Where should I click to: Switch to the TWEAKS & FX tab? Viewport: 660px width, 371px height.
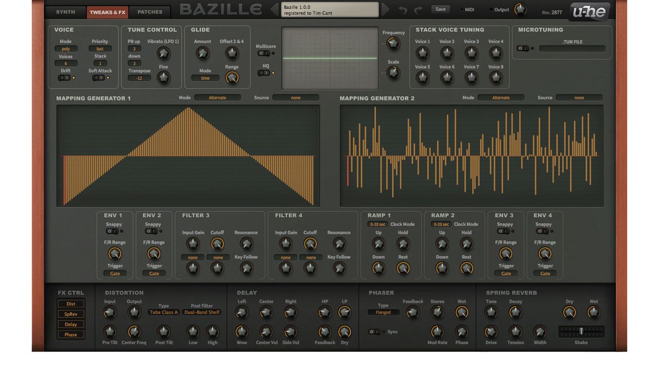point(108,11)
